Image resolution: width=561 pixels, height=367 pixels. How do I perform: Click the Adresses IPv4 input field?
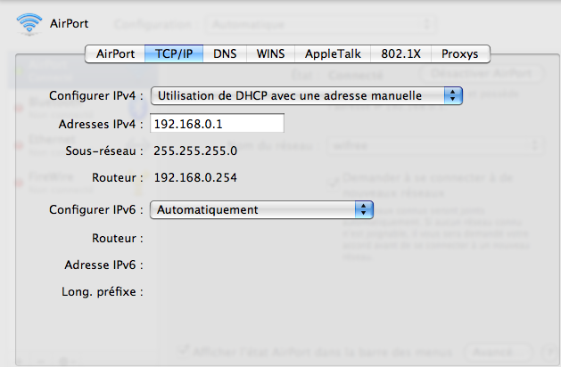point(217,124)
